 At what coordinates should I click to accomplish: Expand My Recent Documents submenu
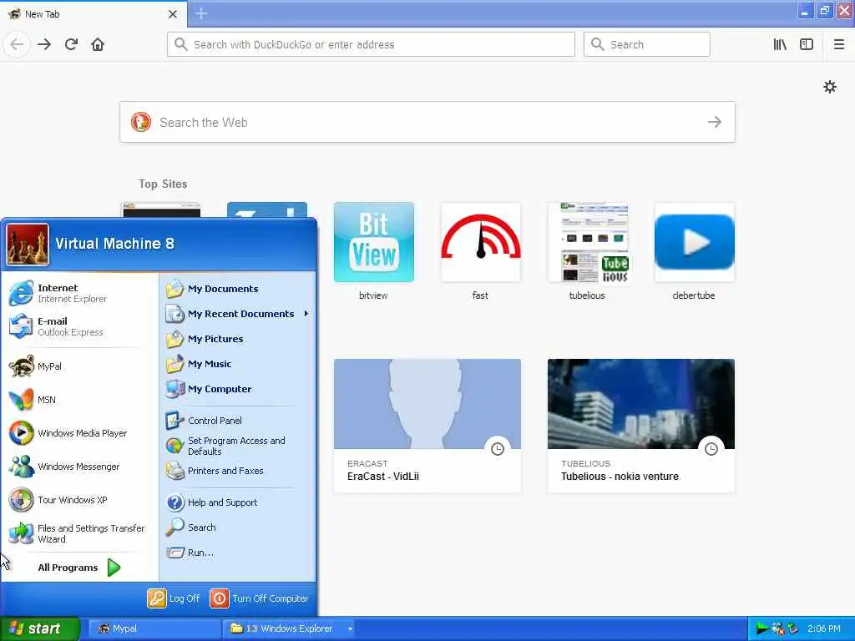pyautogui.click(x=238, y=314)
